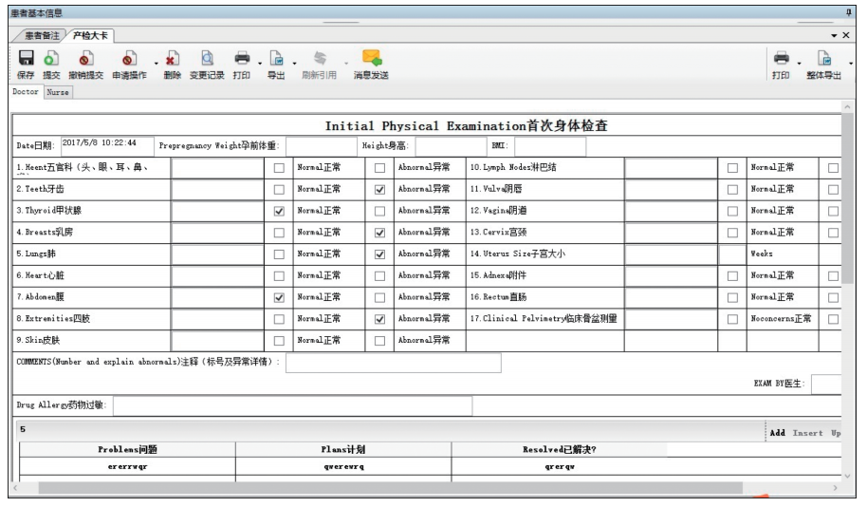The width and height of the screenshot is (867, 507).
Task: Expand the dropdown arrow beside 申请操作
Action: click(155, 65)
